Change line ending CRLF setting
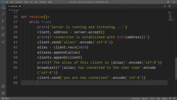Image resolution: width=177 pixels, height=100 pixels. [158, 99]
